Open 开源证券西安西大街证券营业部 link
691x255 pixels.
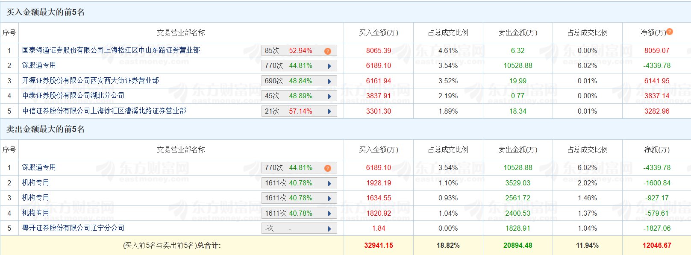click(91, 81)
